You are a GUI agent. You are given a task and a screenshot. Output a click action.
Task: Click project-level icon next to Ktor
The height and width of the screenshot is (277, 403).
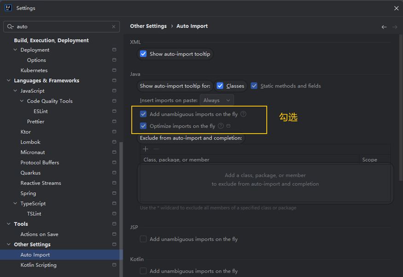tap(114, 132)
